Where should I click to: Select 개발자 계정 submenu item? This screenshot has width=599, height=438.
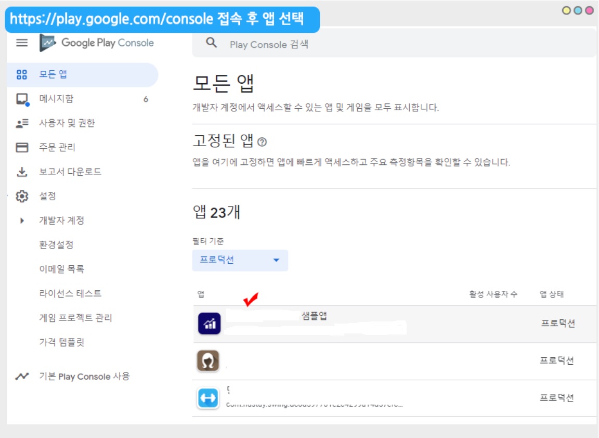pos(61,221)
